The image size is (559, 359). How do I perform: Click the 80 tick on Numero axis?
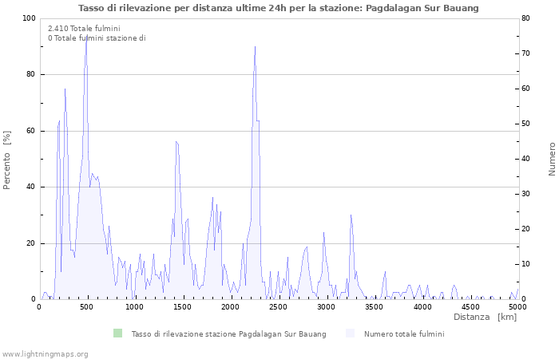click(x=525, y=18)
